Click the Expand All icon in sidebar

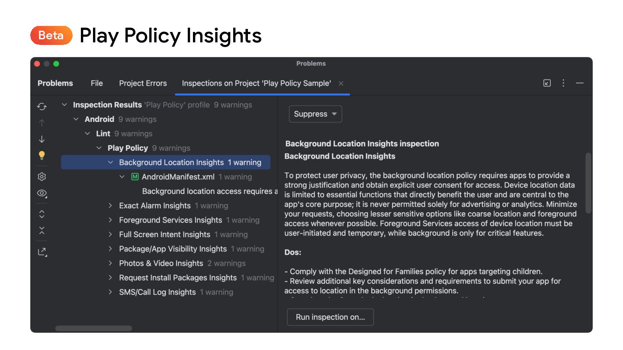pyautogui.click(x=42, y=214)
